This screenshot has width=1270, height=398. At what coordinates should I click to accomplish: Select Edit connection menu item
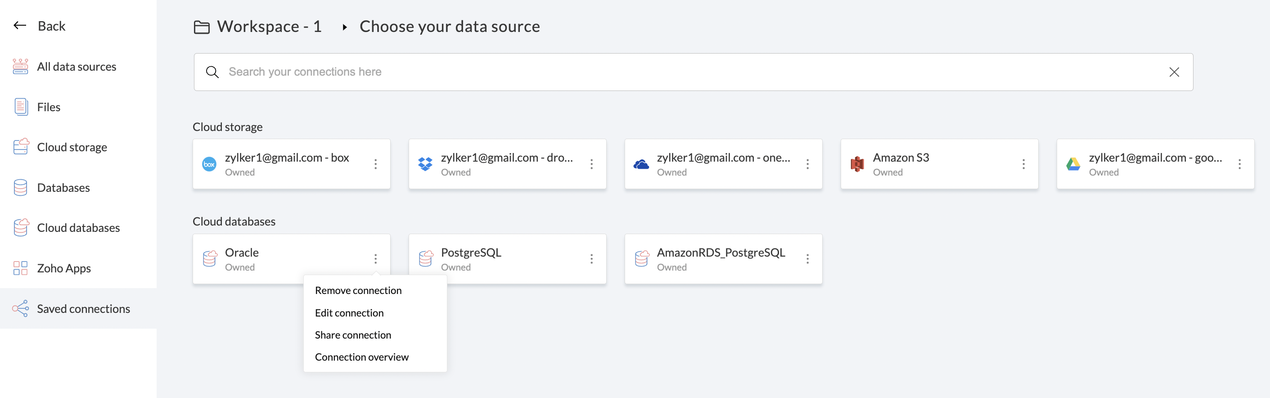[349, 312]
